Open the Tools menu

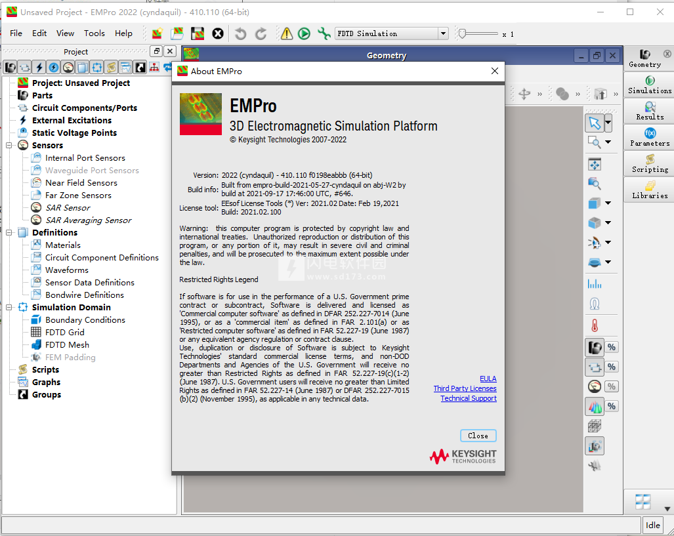tap(94, 33)
